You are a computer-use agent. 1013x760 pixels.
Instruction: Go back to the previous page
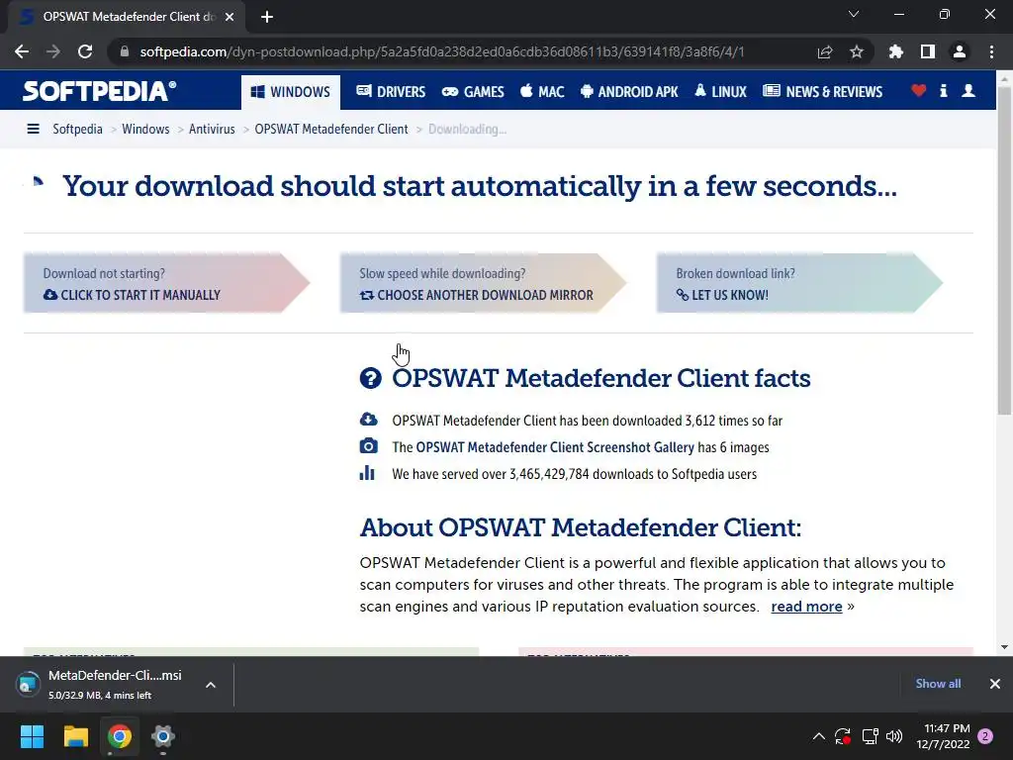click(x=22, y=51)
